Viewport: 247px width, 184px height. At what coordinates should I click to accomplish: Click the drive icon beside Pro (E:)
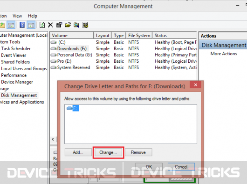point(54,61)
